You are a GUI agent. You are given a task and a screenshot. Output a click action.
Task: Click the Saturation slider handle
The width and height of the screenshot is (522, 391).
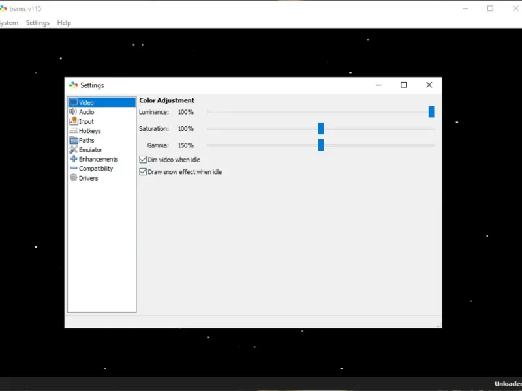click(x=321, y=128)
